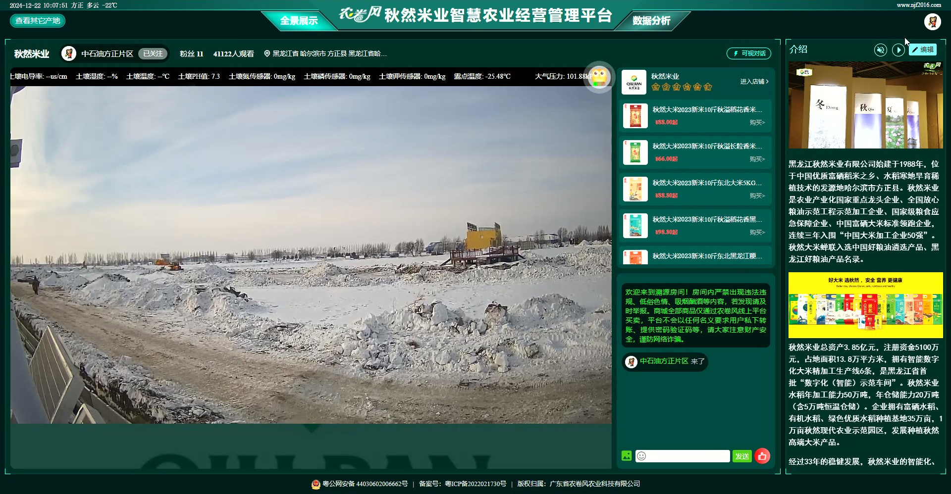Viewport: 951px width, 494px height.
Task: Switch to the 全景展示 tab
Action: click(x=299, y=21)
